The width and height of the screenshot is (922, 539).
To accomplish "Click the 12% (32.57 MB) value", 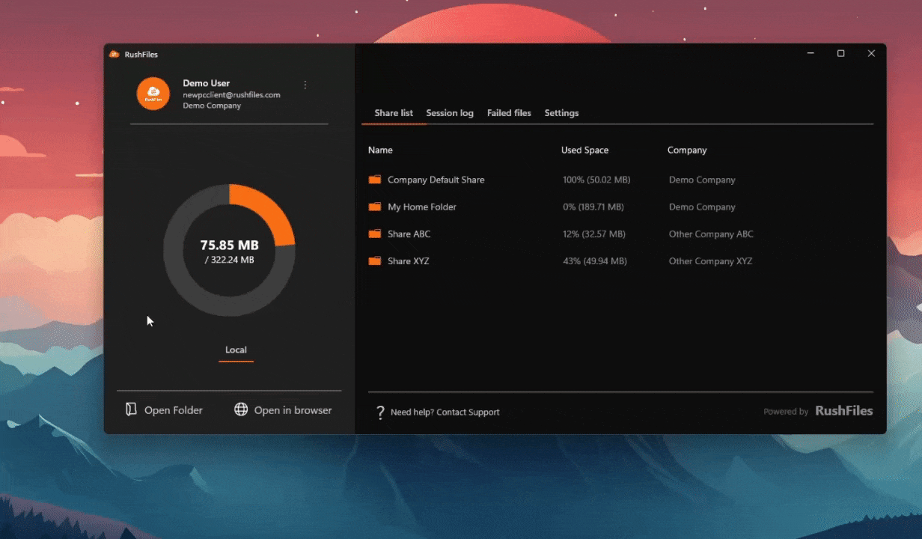I will (594, 234).
